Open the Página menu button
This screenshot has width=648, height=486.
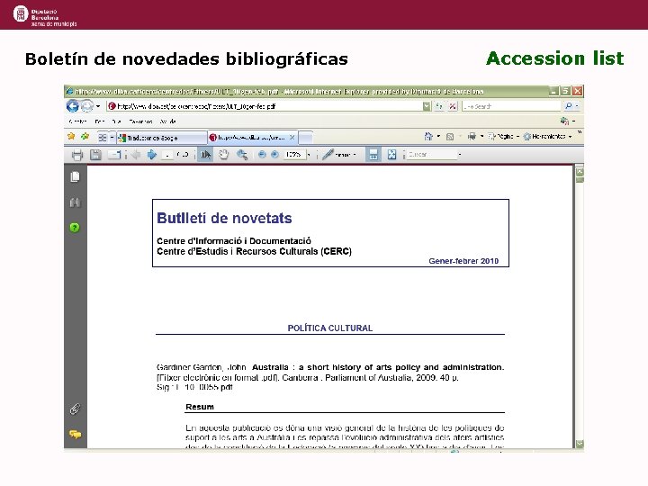click(x=503, y=137)
